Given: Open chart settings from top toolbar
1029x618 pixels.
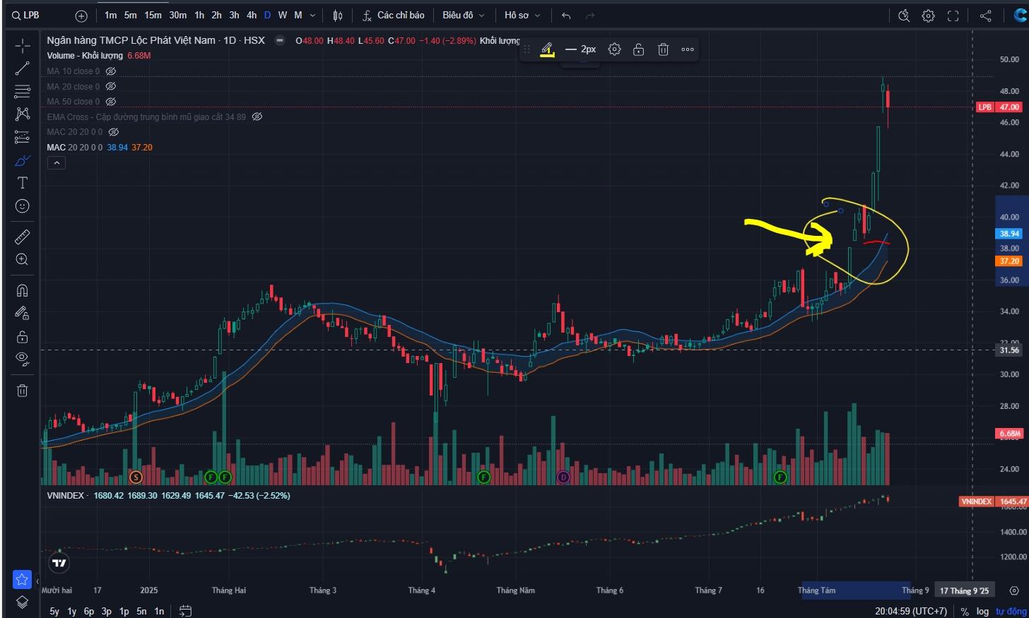Looking at the screenshot, I should coord(929,16).
